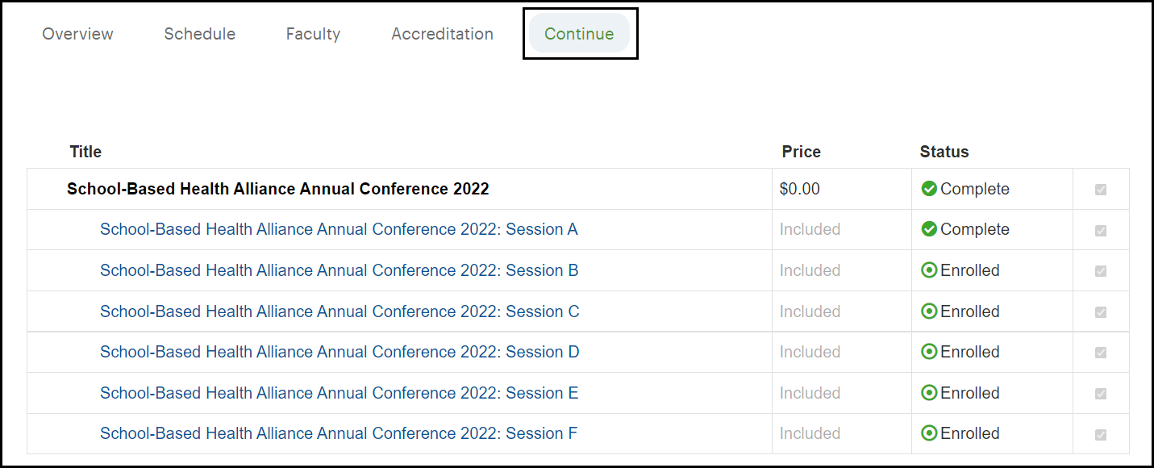This screenshot has width=1154, height=468.
Task: Open the Session A conference link
Action: pyautogui.click(x=339, y=229)
